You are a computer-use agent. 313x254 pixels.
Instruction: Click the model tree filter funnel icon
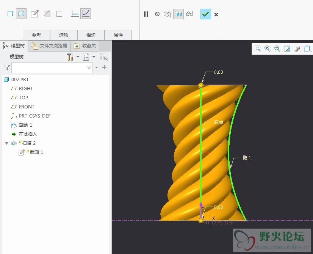coord(7,67)
